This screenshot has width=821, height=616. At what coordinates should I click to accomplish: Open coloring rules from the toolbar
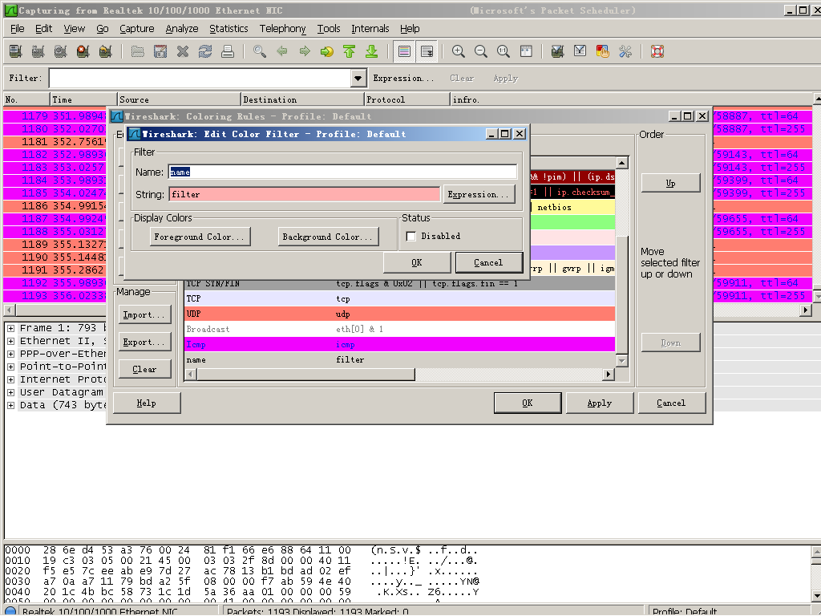coord(603,51)
